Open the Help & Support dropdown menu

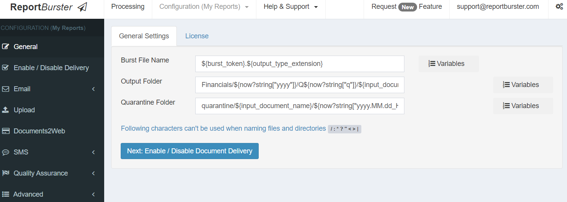point(291,7)
